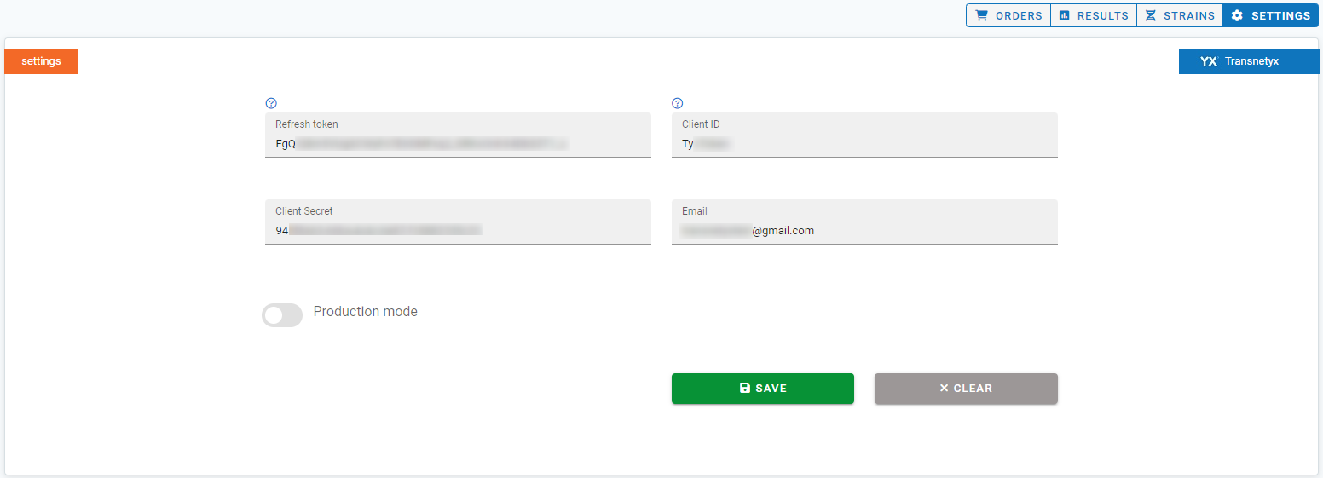The height and width of the screenshot is (478, 1323).
Task: Click the Clear button
Action: point(966,388)
